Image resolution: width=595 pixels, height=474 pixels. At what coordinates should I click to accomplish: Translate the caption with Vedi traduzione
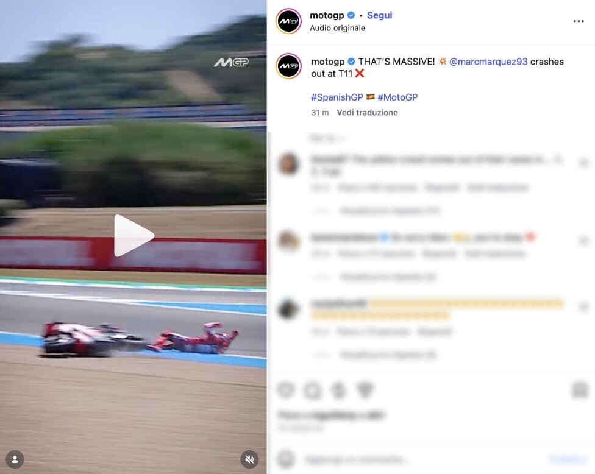click(x=368, y=113)
